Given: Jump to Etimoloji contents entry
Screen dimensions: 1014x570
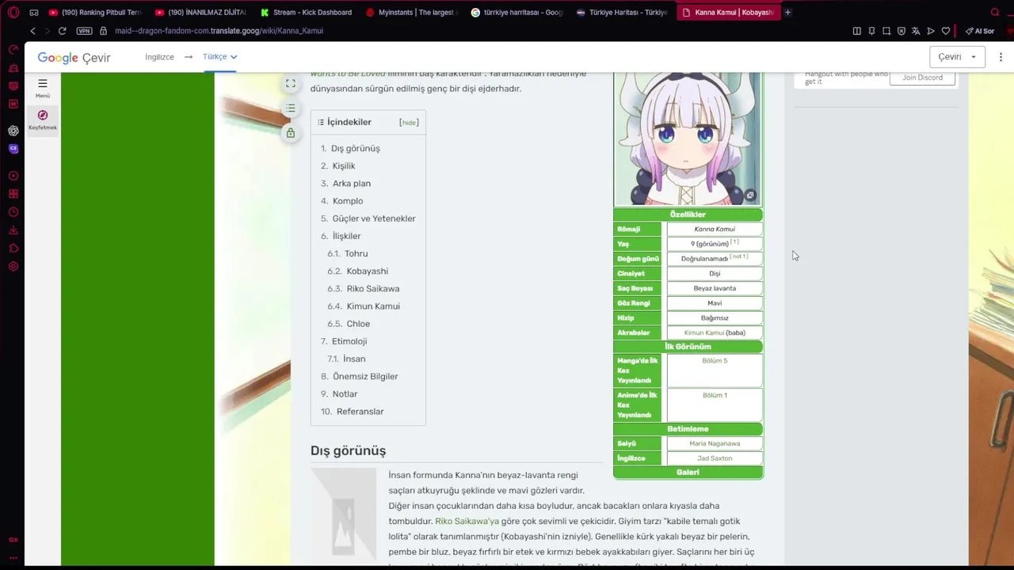Looking at the screenshot, I should click(349, 342).
